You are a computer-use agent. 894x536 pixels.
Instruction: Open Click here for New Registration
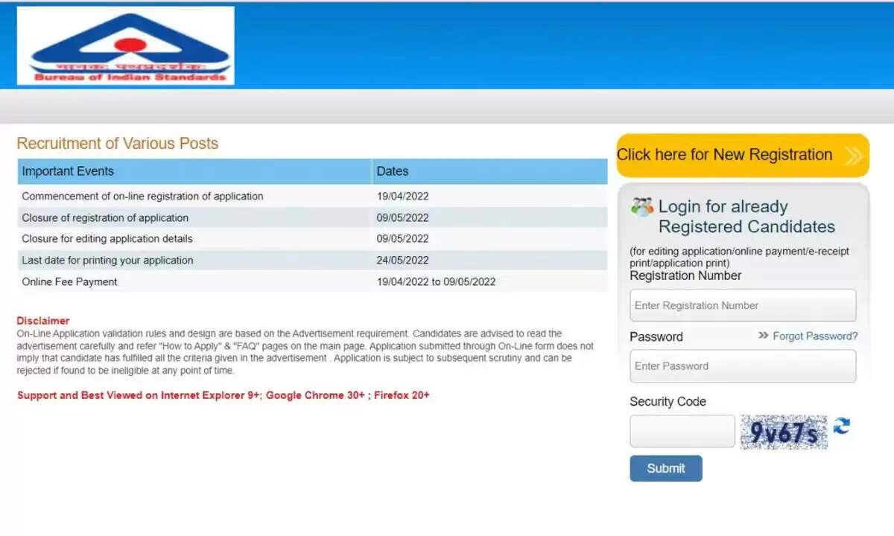tap(724, 155)
